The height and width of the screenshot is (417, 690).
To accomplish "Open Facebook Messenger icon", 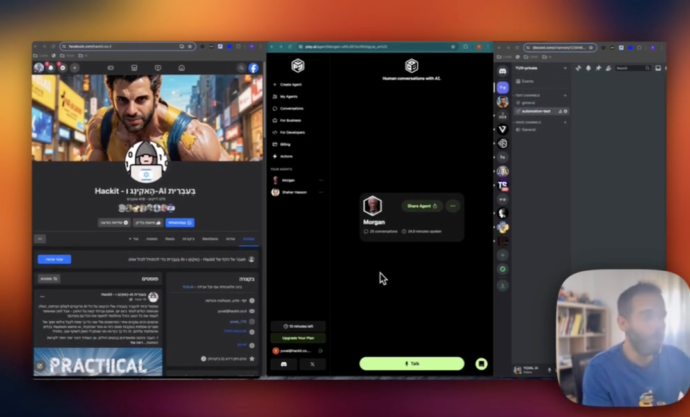I will pos(62,68).
